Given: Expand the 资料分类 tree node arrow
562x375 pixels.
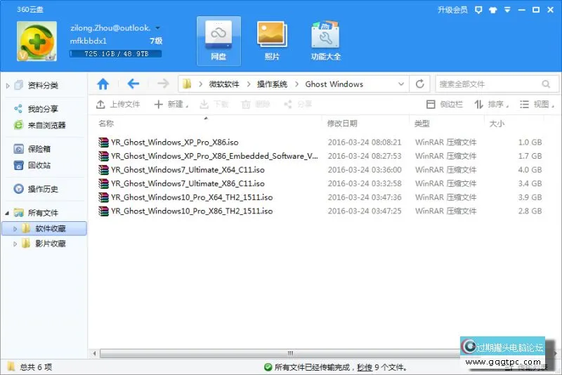Looking at the screenshot, I should tap(8, 86).
